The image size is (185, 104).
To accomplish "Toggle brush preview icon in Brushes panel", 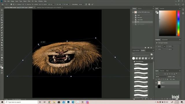I will tap(151, 54).
